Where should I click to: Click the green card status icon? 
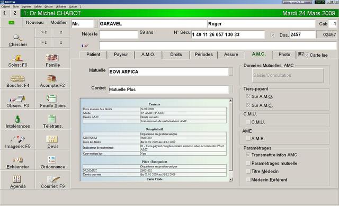click(12, 22)
